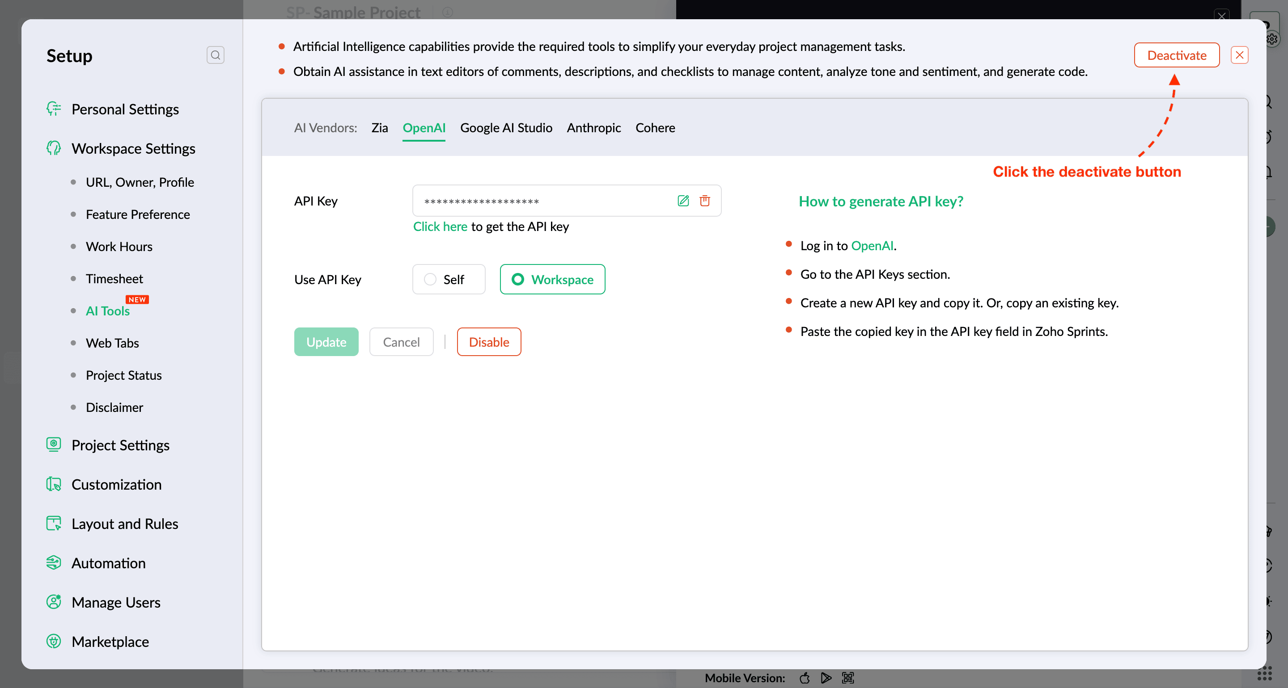Viewport: 1288px width, 688px height.
Task: Click the Cancel button
Action: point(401,342)
